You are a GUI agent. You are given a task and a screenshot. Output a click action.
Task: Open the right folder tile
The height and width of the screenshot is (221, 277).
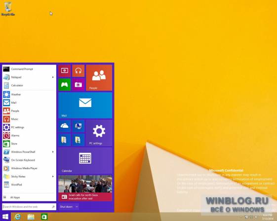coord(78,140)
